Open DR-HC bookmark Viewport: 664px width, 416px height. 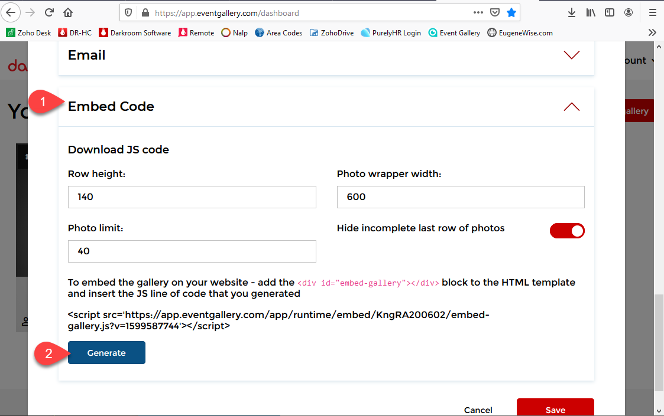coord(75,32)
